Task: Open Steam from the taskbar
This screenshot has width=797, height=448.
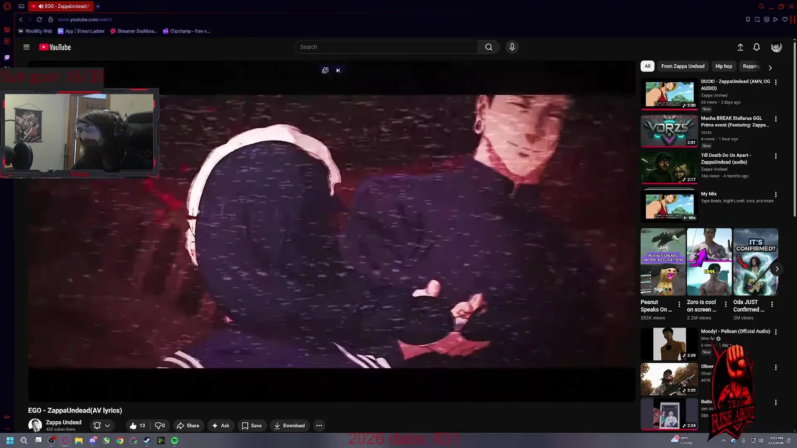Action: [147, 441]
